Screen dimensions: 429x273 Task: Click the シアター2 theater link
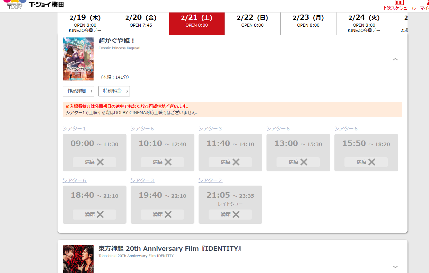click(x=210, y=180)
